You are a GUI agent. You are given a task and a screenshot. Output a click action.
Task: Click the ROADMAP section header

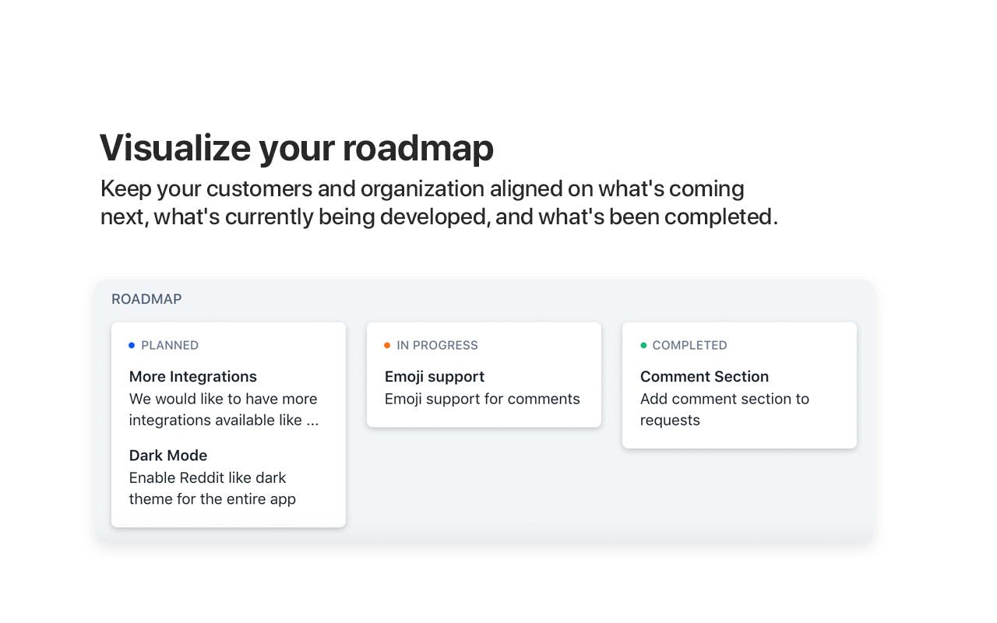(146, 299)
